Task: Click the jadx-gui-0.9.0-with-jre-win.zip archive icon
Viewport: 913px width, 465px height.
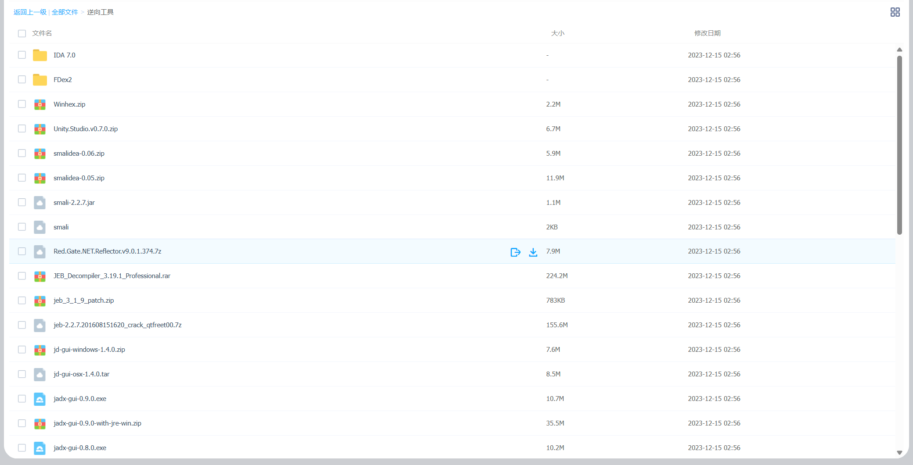Action: pos(40,424)
